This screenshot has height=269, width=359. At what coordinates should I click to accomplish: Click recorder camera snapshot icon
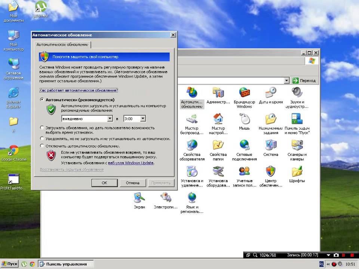(x=336, y=255)
